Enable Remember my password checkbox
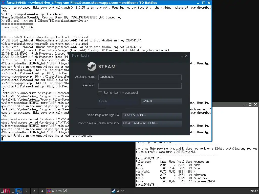 100,93
